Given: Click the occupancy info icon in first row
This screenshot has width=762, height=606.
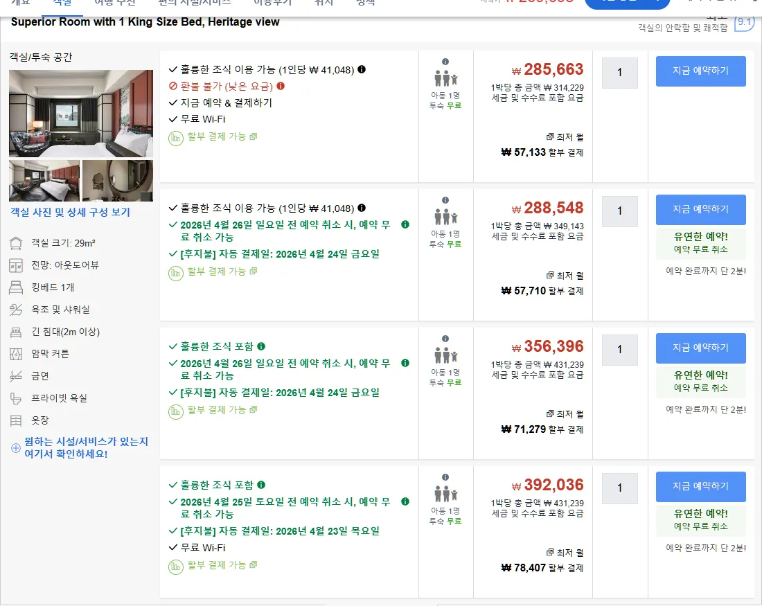Looking at the screenshot, I should pyautogui.click(x=445, y=62).
